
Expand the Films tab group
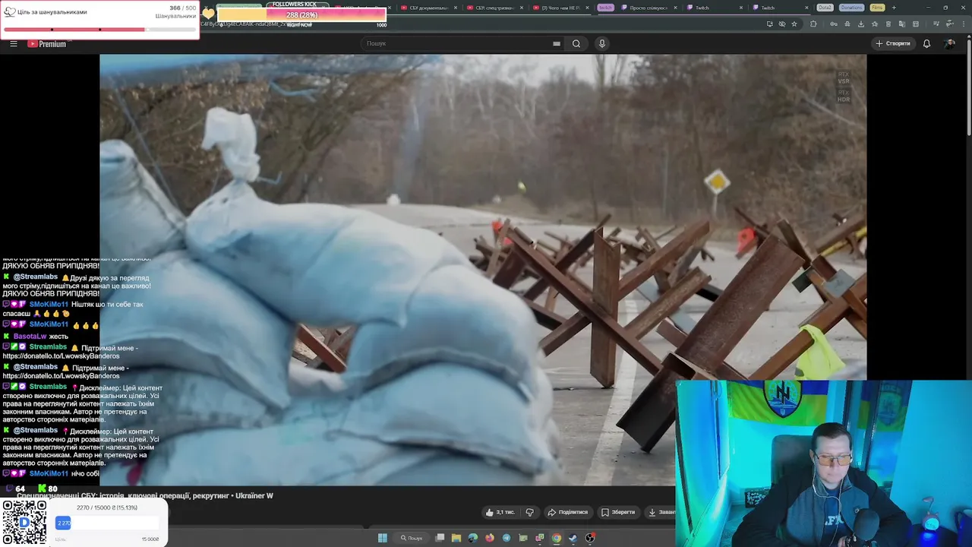pos(877,8)
